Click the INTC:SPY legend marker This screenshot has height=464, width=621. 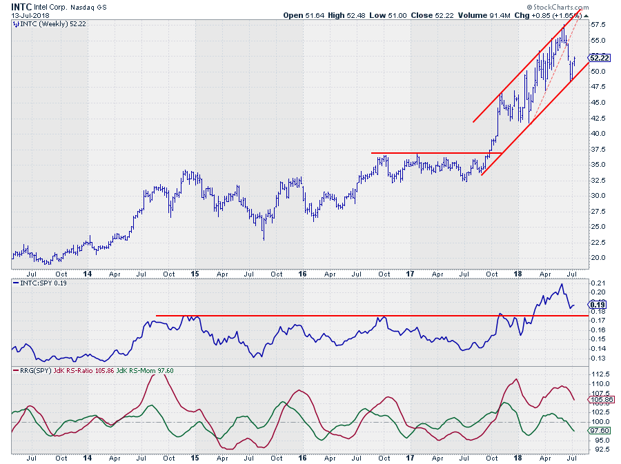pyautogui.click(x=14, y=284)
